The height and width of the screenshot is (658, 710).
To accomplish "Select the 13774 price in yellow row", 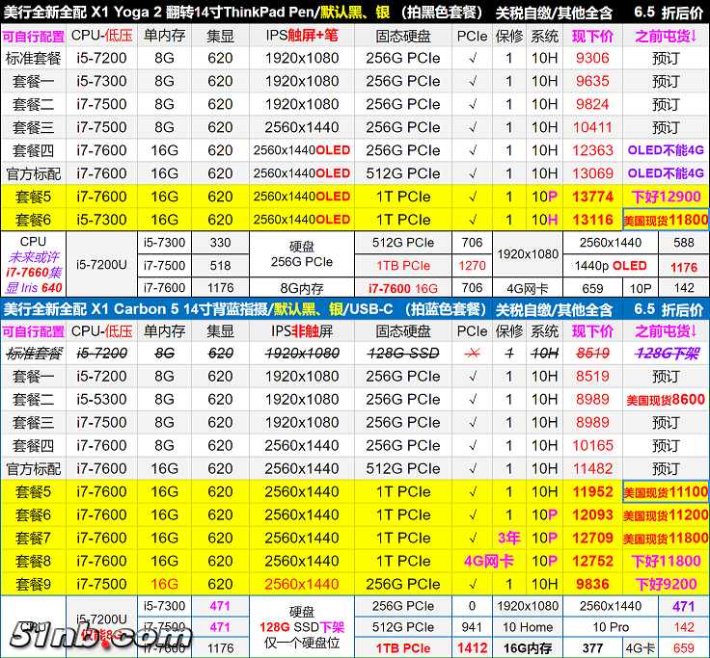I will 592,197.
